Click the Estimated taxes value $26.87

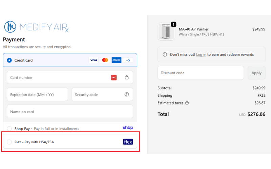point(260,103)
